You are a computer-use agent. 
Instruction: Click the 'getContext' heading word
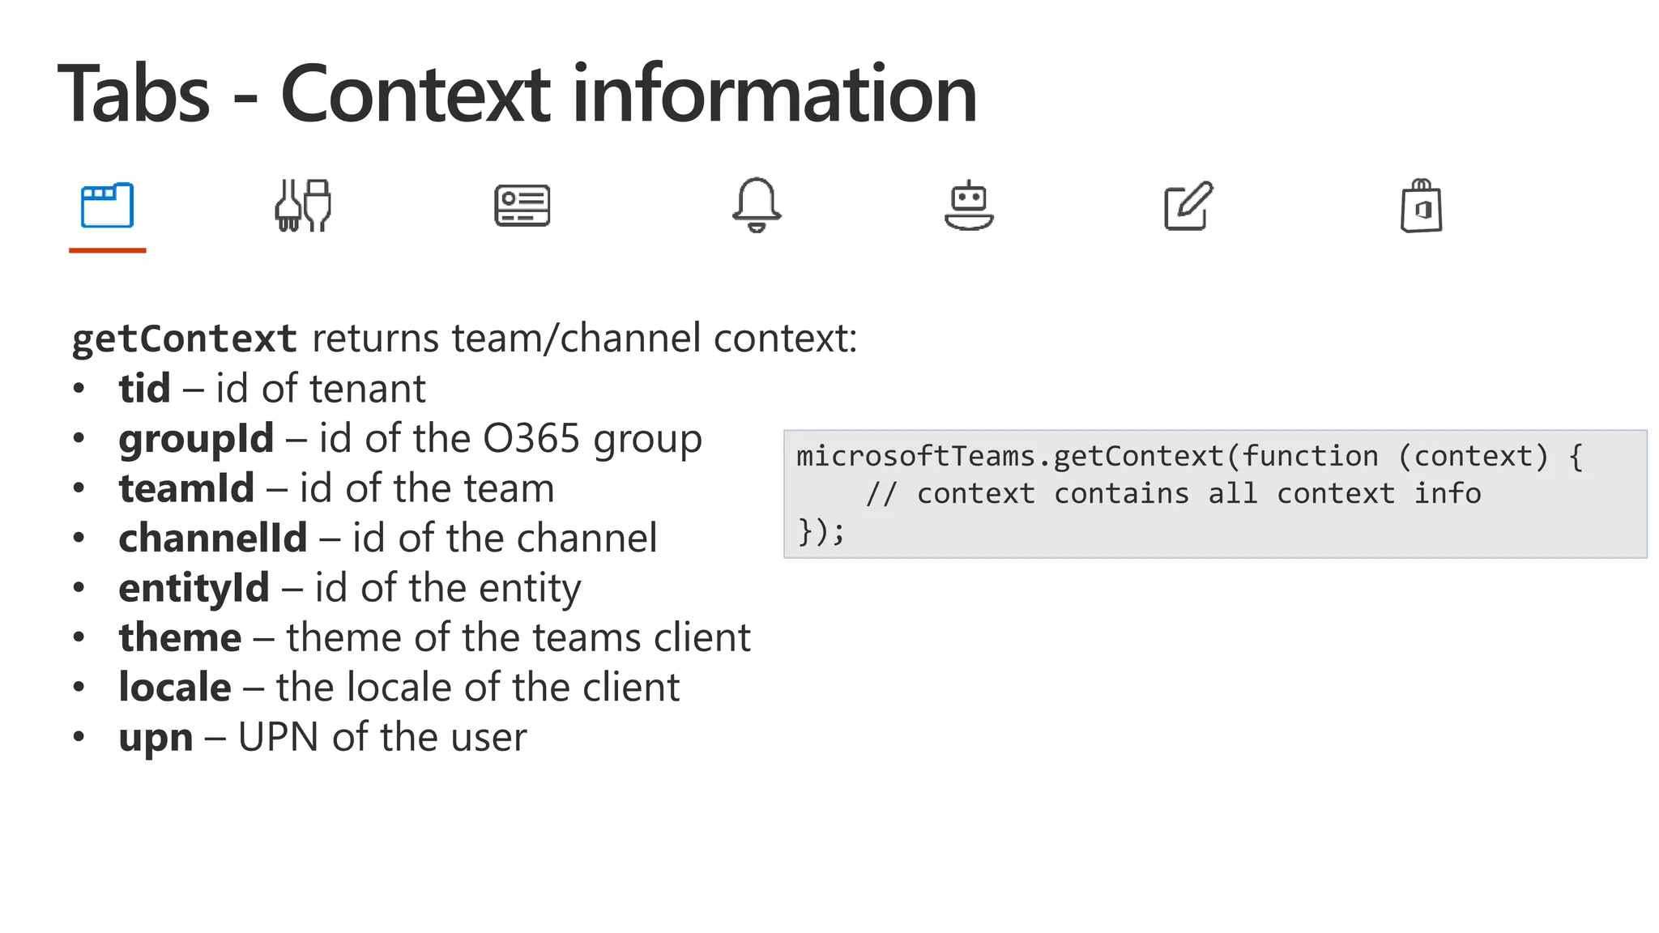pos(185,339)
